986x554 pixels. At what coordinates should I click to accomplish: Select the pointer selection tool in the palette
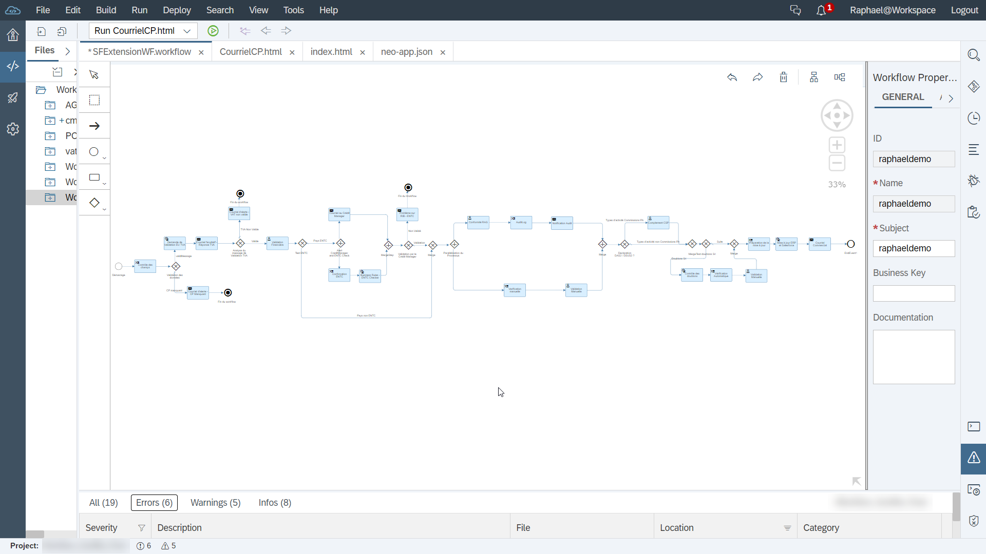[x=93, y=74]
